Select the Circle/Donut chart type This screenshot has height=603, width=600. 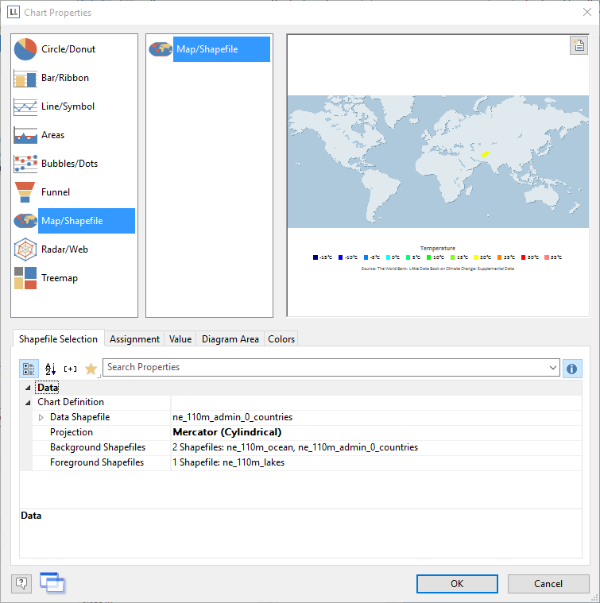pos(68,49)
